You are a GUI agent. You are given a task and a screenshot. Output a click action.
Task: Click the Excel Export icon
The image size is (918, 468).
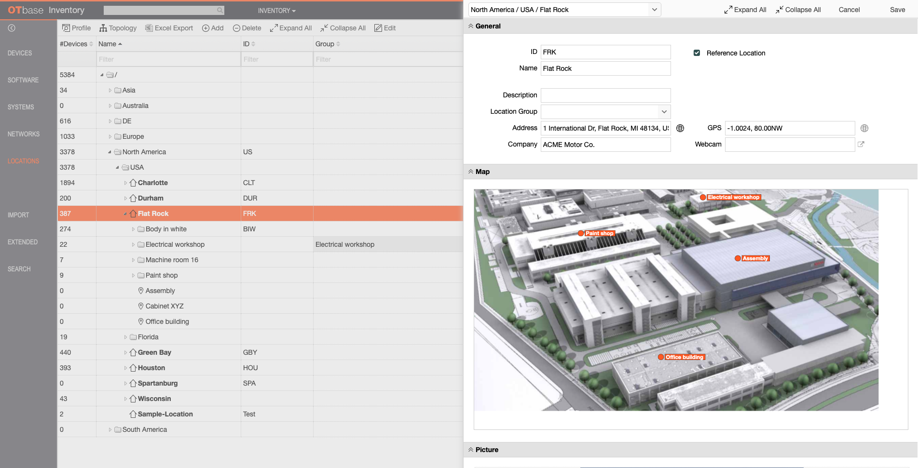click(149, 28)
